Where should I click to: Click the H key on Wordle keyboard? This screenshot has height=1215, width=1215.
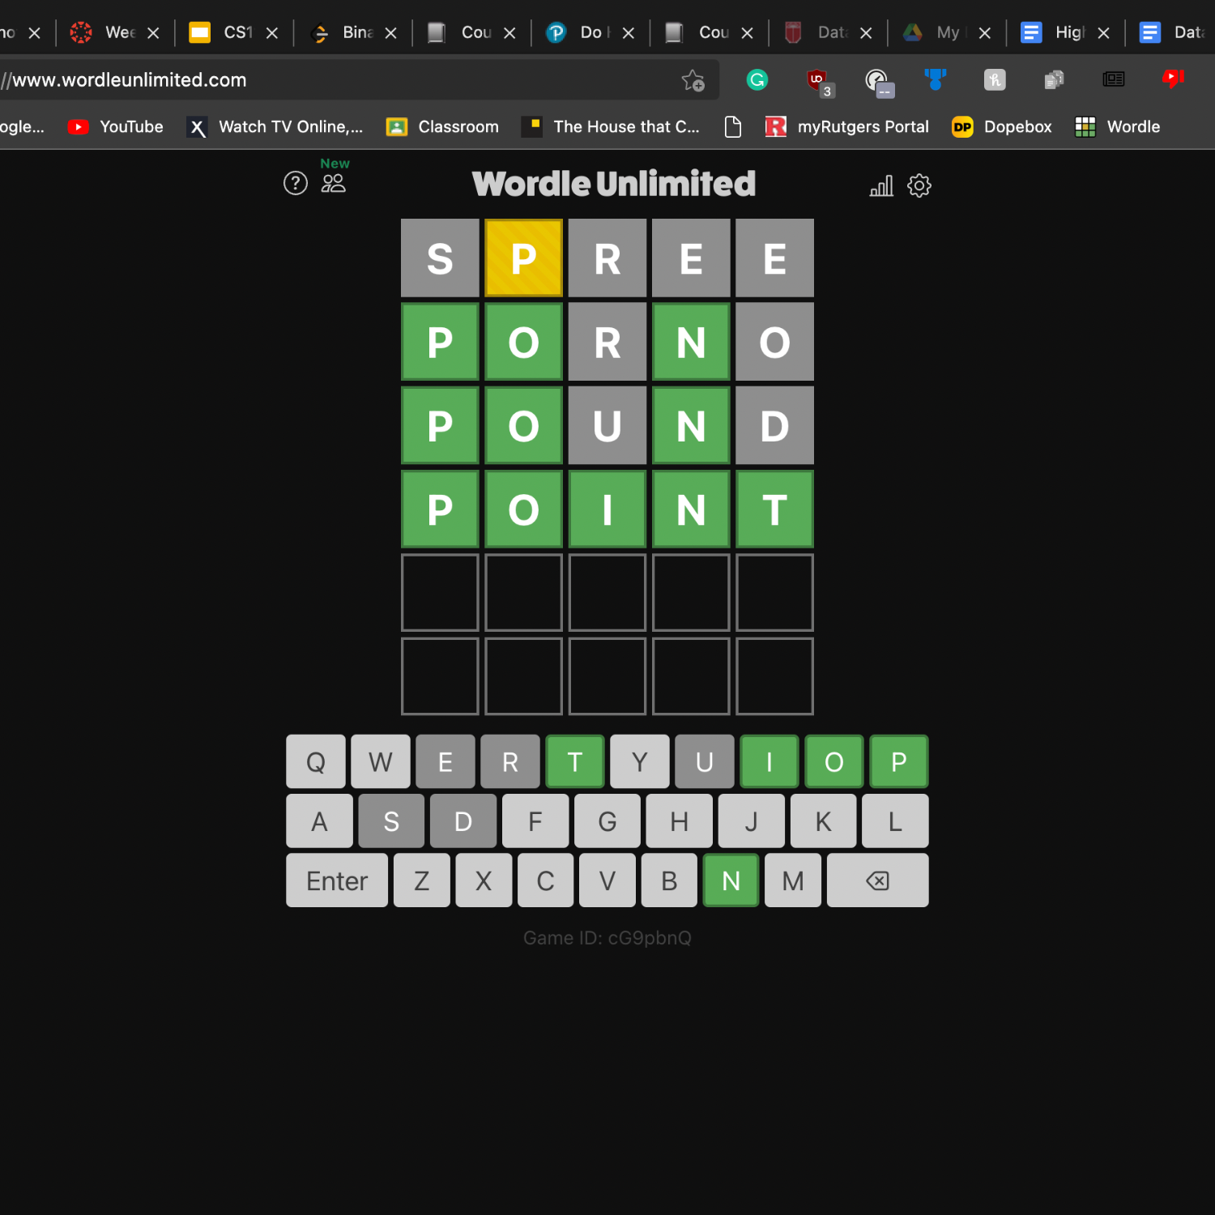click(x=680, y=821)
